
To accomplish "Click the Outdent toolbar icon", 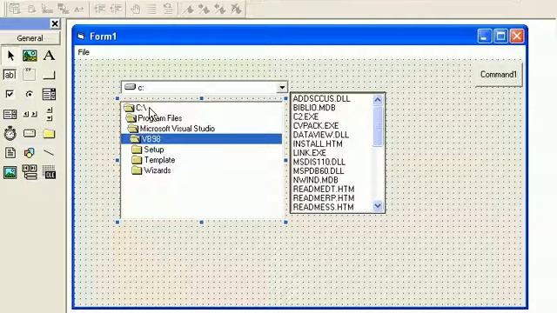I will [116, 9].
